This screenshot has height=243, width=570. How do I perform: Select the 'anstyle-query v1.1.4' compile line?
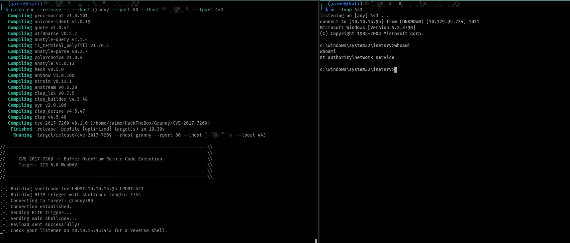coord(48,39)
